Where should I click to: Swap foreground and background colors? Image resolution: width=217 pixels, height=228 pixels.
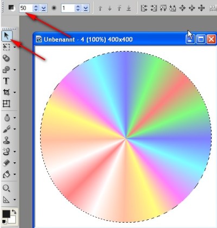[14, 212]
